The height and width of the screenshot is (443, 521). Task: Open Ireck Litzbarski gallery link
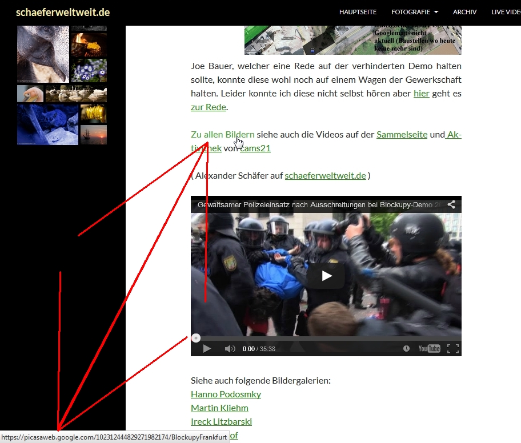[x=221, y=421]
